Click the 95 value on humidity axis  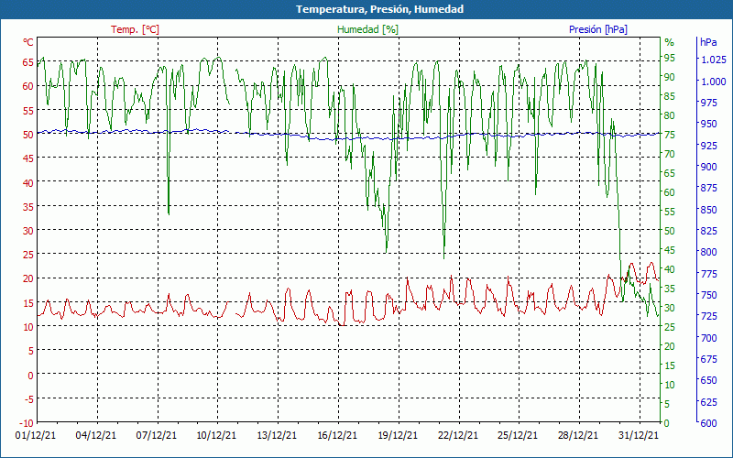coord(670,58)
